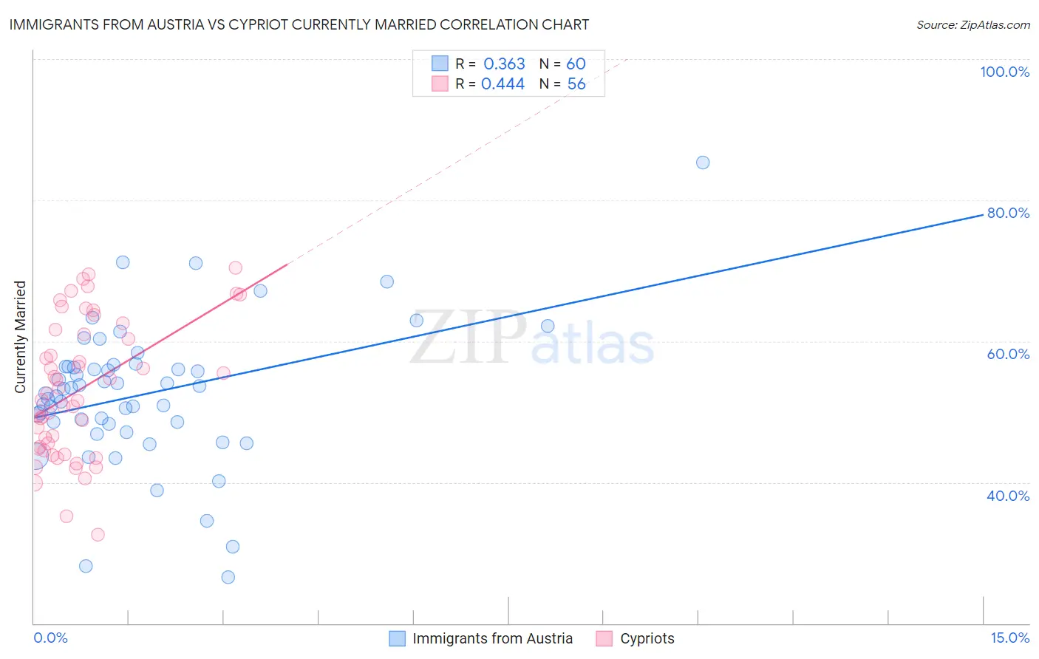The image size is (1039, 659).
Task: Click the ZIPatlas watermark in chart center
Action: click(x=532, y=339)
